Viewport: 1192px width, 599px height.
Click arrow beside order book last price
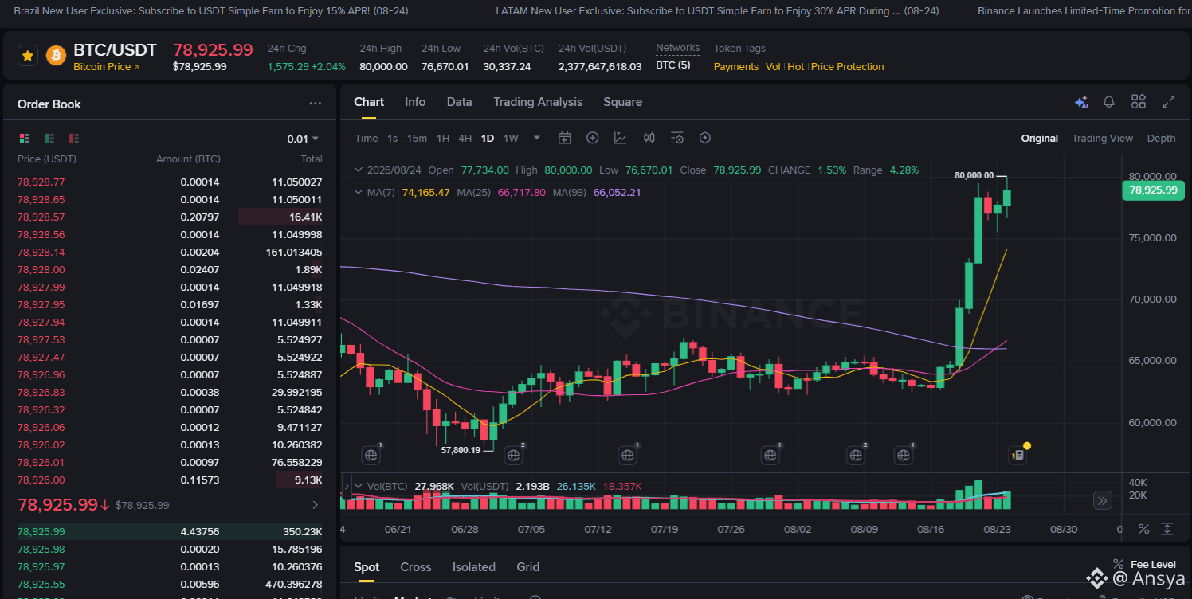coord(315,505)
